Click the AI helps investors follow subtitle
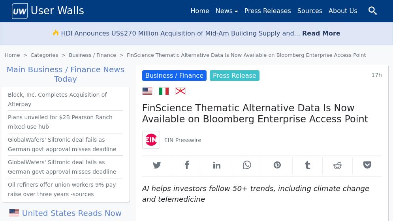This screenshot has width=393, height=221. click(x=256, y=194)
